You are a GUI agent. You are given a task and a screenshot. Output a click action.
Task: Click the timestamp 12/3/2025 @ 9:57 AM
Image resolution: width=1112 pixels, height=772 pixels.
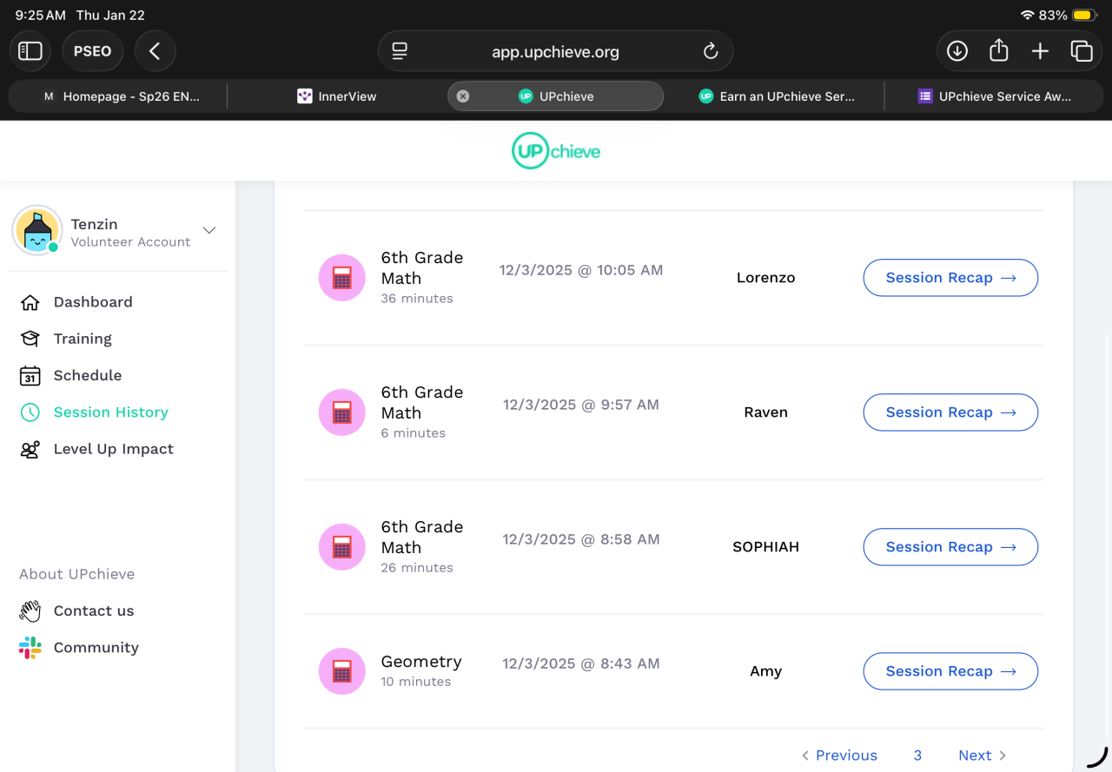pos(581,405)
